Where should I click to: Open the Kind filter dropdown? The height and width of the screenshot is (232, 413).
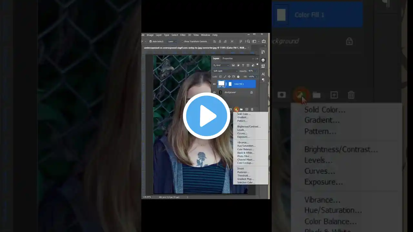[x=221, y=65]
